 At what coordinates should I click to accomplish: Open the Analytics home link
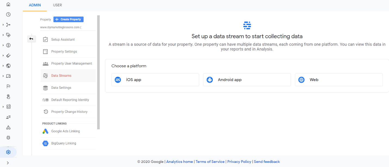point(180,162)
